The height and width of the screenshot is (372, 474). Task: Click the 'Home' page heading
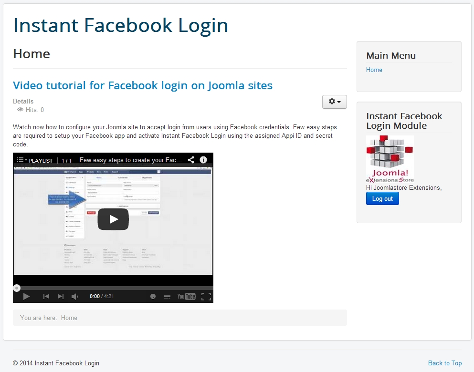point(32,54)
